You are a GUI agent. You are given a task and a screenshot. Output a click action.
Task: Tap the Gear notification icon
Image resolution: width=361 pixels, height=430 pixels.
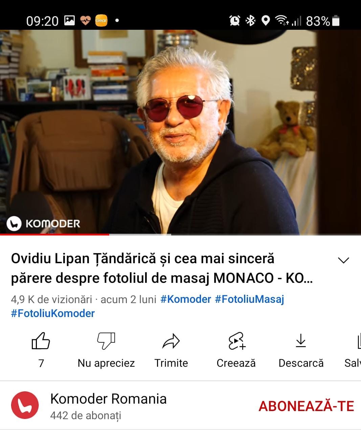pos(101,20)
